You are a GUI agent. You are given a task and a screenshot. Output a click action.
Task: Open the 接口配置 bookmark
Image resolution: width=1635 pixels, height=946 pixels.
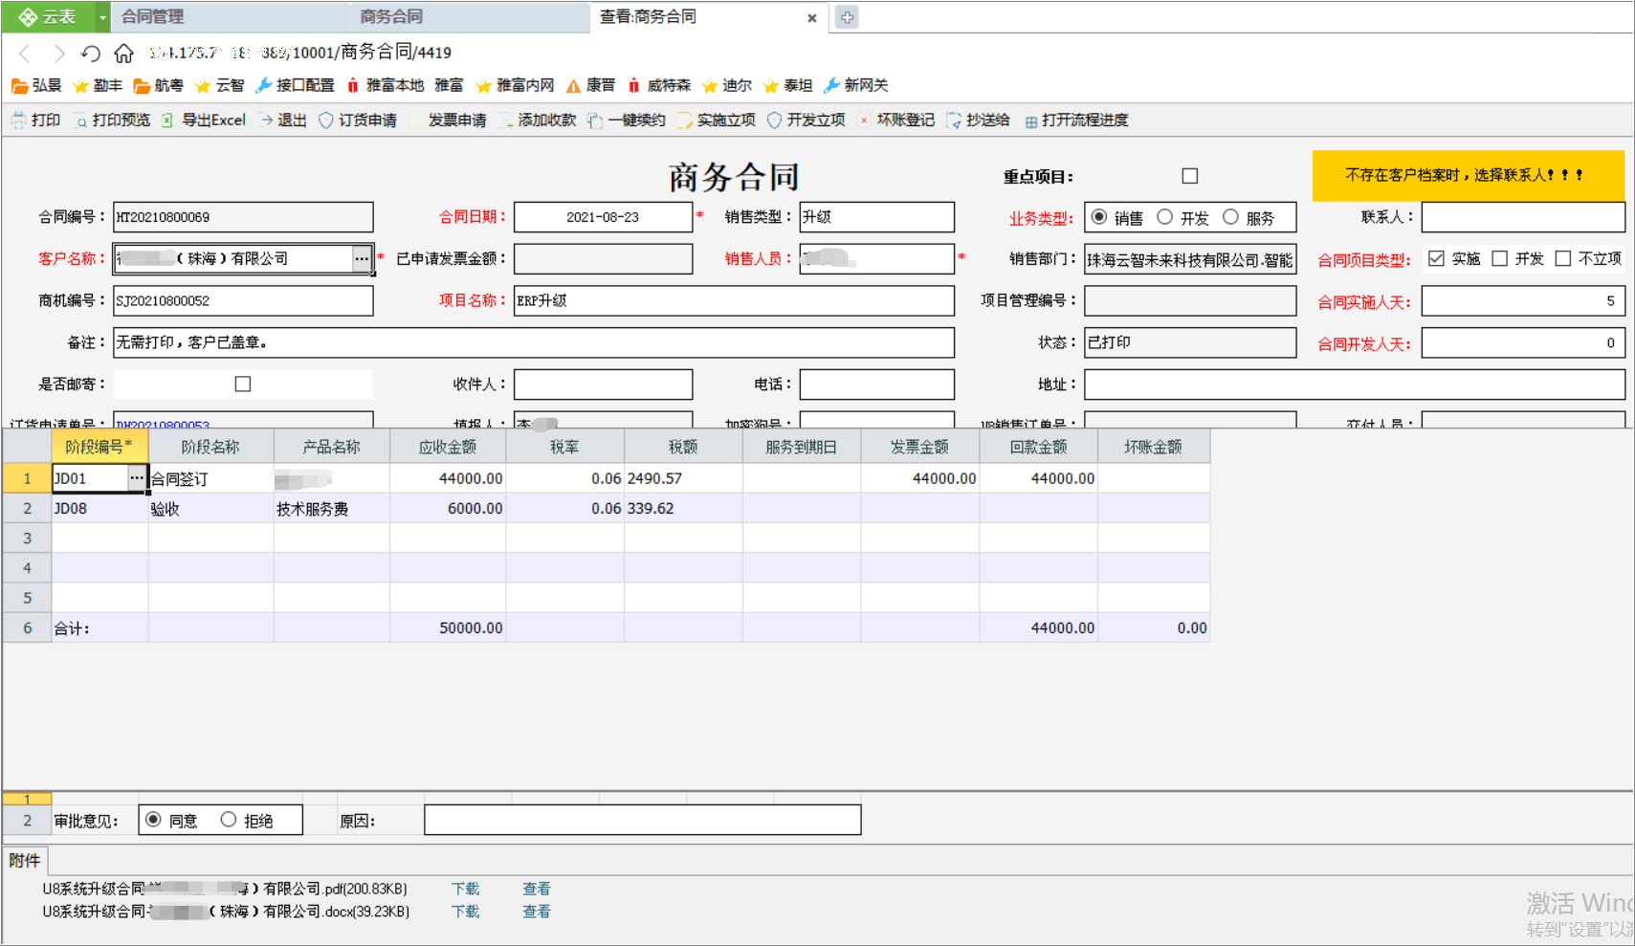pyautogui.click(x=295, y=86)
